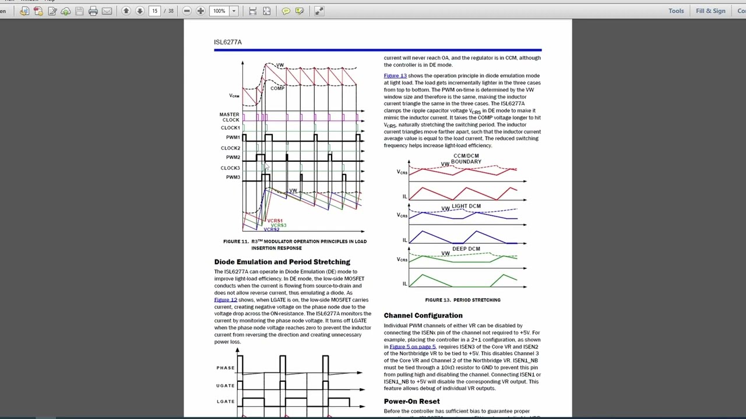Click the LIGHT DCM label in figure
This screenshot has height=419, width=746.
pos(466,206)
